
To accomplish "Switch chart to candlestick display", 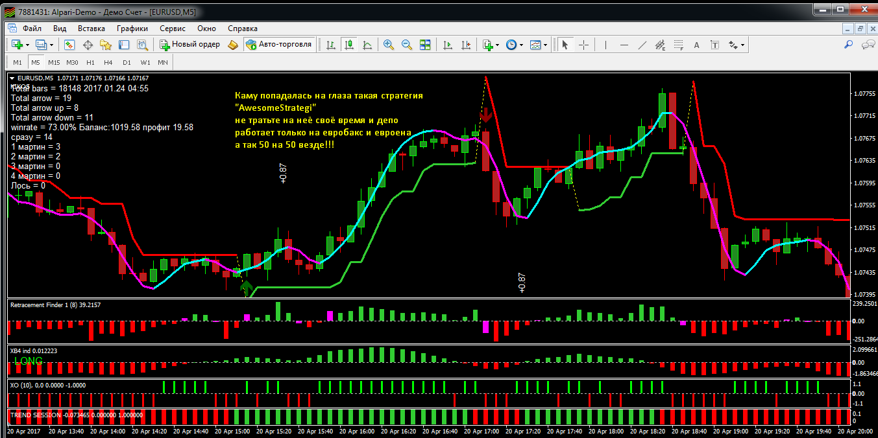I will pyautogui.click(x=349, y=45).
